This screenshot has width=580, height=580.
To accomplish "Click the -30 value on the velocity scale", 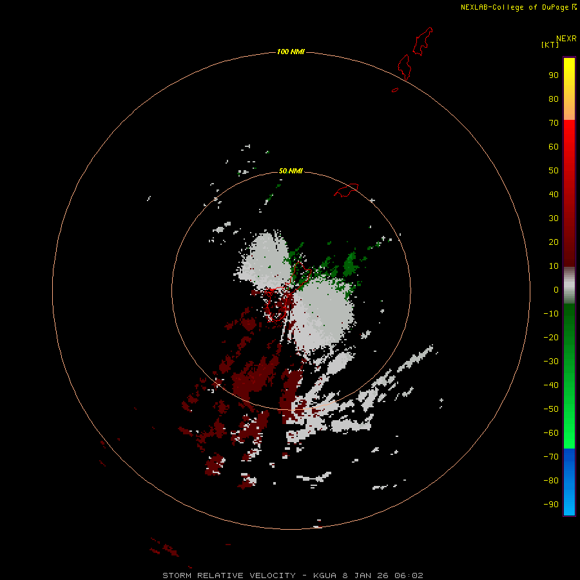I will 551,362.
